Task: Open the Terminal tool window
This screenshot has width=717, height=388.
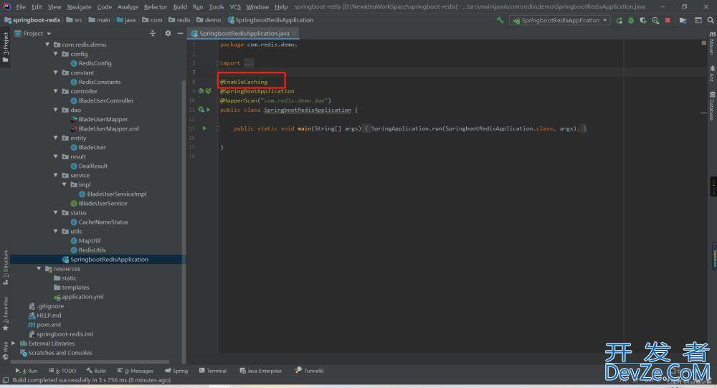Action: pos(213,371)
